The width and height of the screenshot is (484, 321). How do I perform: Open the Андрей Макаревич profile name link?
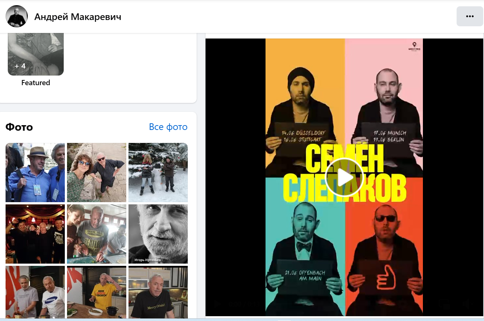(x=78, y=17)
